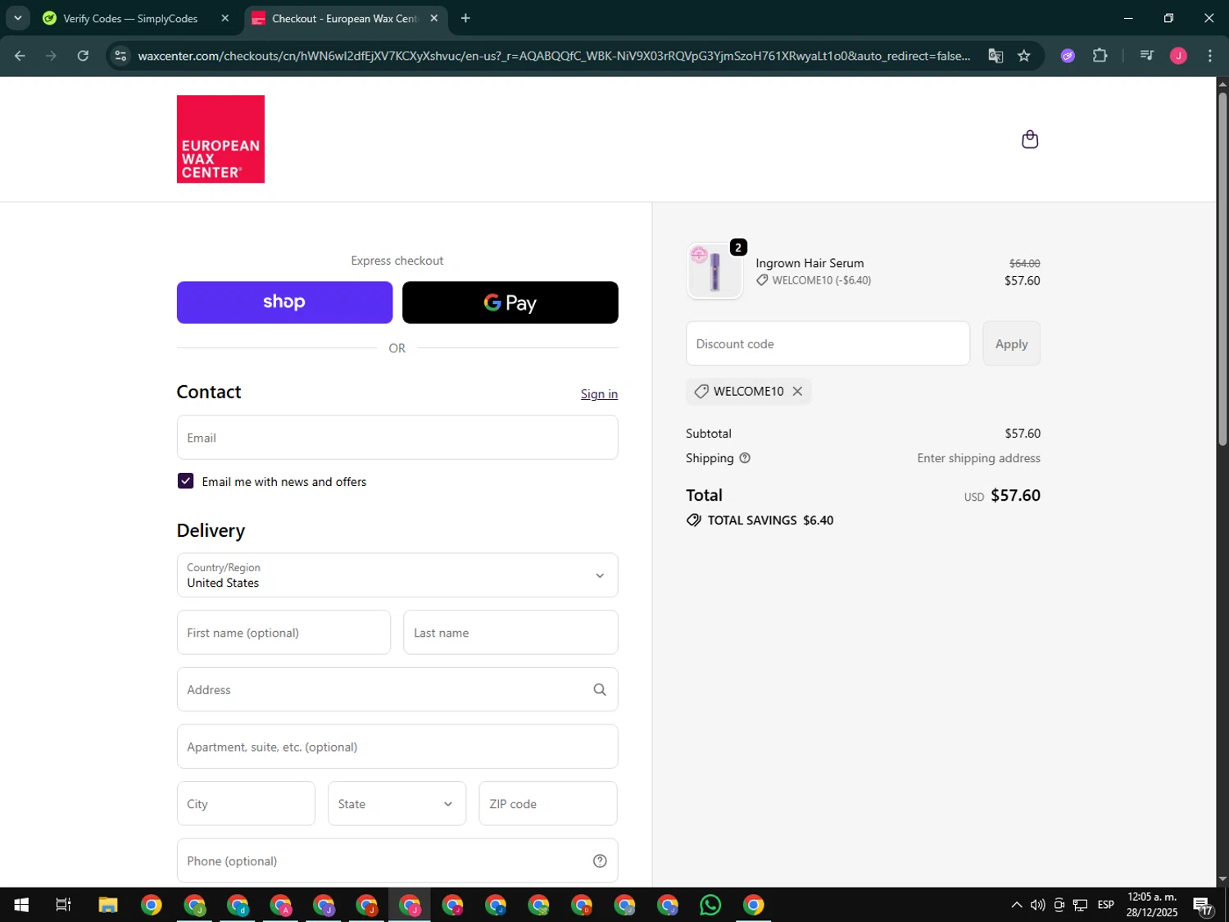Click the browser address bar URL
Screen dimensions: 1229x922
(554, 56)
